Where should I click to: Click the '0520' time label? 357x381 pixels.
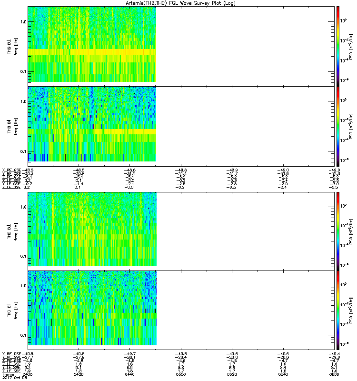(x=232, y=374)
